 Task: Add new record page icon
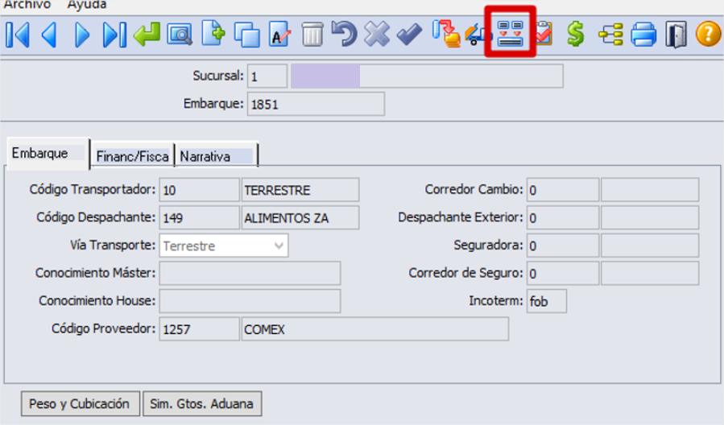pyautogui.click(x=213, y=33)
